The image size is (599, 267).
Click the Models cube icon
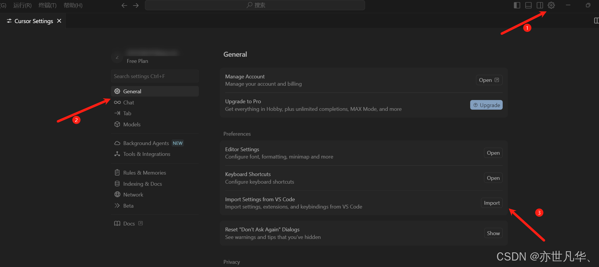coord(117,124)
